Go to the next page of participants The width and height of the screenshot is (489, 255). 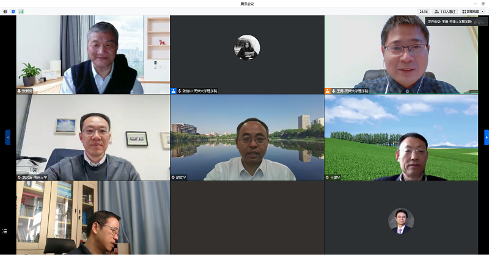pyautogui.click(x=487, y=137)
